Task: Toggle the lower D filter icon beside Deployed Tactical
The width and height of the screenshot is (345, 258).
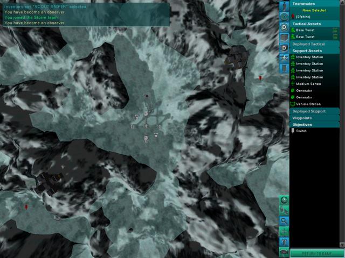Action: [284, 48]
